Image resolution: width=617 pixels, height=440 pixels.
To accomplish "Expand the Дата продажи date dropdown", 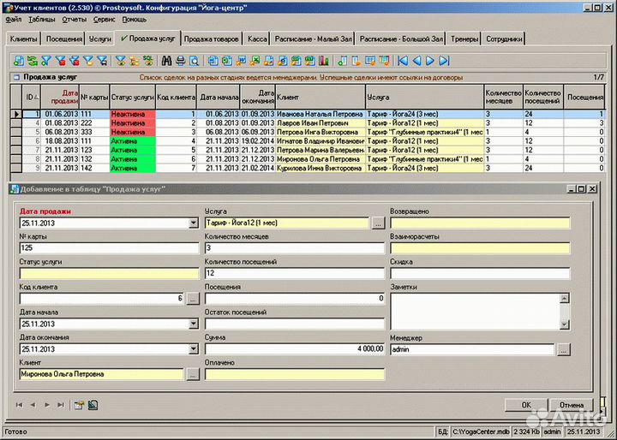I will (192, 223).
